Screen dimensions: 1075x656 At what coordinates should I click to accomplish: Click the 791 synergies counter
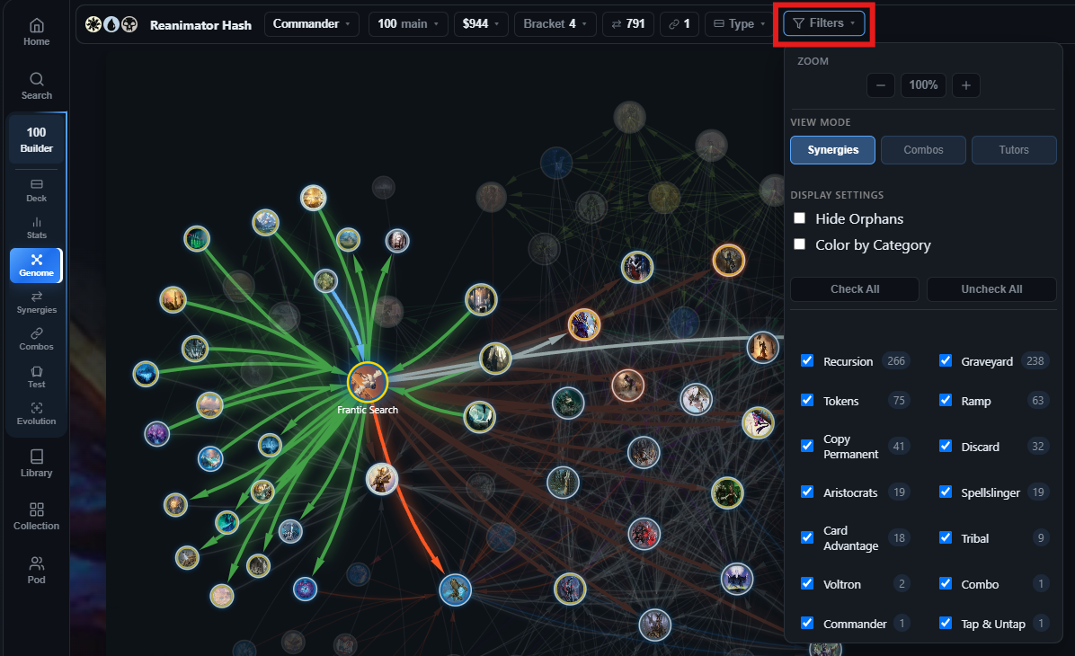click(x=628, y=24)
